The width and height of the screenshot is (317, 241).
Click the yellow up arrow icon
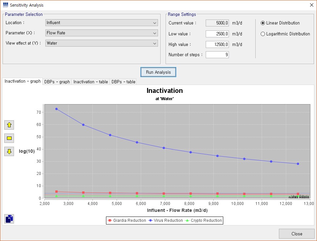[9, 125]
